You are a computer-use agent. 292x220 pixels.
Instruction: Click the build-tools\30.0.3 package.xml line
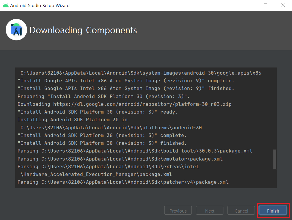135,151
